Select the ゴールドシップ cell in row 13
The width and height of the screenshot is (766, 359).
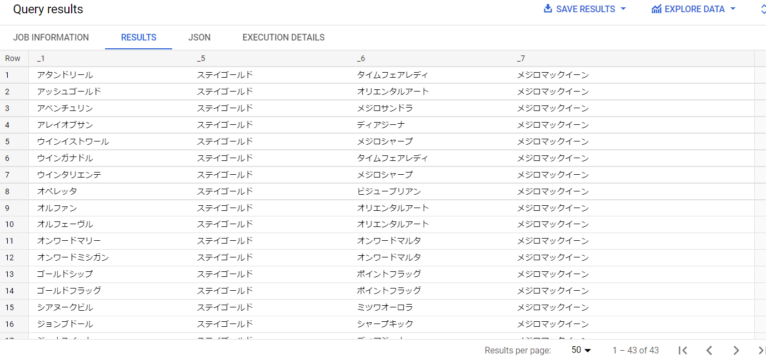point(65,274)
